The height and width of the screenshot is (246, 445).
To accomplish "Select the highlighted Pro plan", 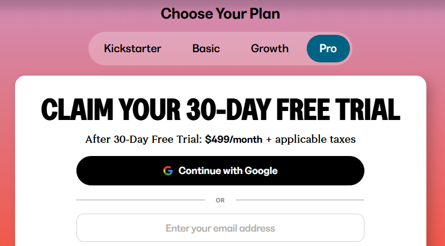I will coord(328,49).
